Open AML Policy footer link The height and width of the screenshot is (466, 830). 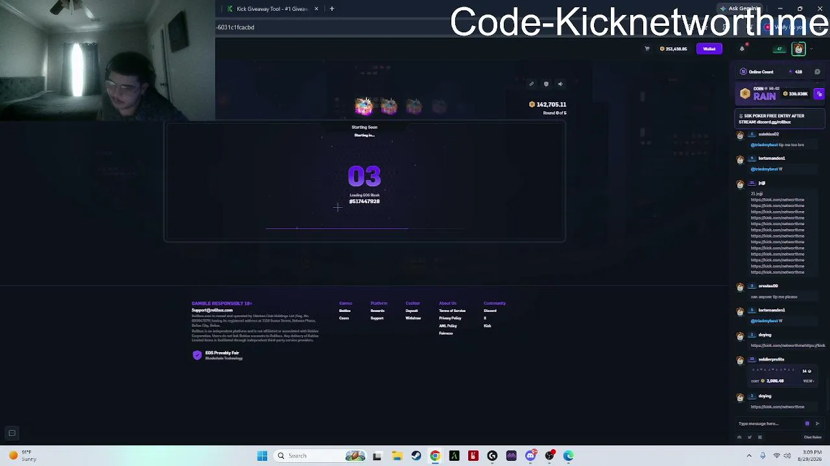(x=448, y=326)
